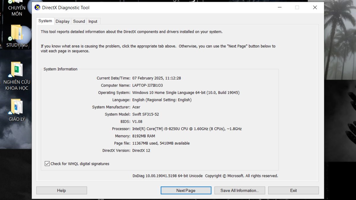Click the DirectX Diagnostic Tool window title
Screen dimensions: 356x200
66,7
